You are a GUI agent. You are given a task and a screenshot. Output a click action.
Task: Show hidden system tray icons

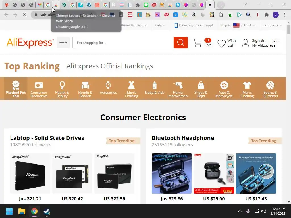coord(240,211)
